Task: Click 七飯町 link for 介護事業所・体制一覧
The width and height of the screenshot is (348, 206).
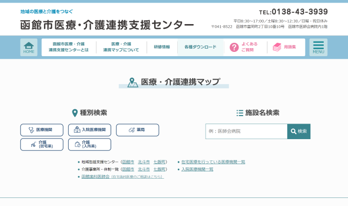Action: click(x=160, y=169)
